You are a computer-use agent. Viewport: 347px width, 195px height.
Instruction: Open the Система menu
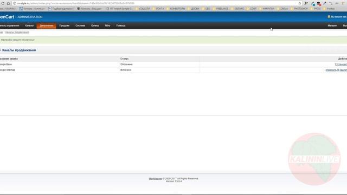pyautogui.click(x=80, y=25)
